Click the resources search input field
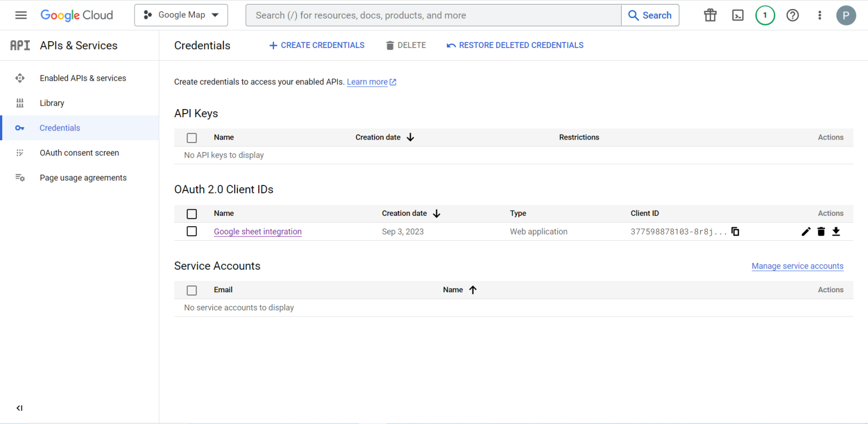Image resolution: width=868 pixels, height=424 pixels. tap(433, 15)
